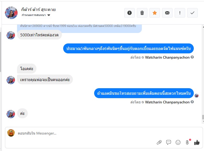The image size is (204, 151).
Task: Open saved replies speech bubble icon
Action: point(169,142)
